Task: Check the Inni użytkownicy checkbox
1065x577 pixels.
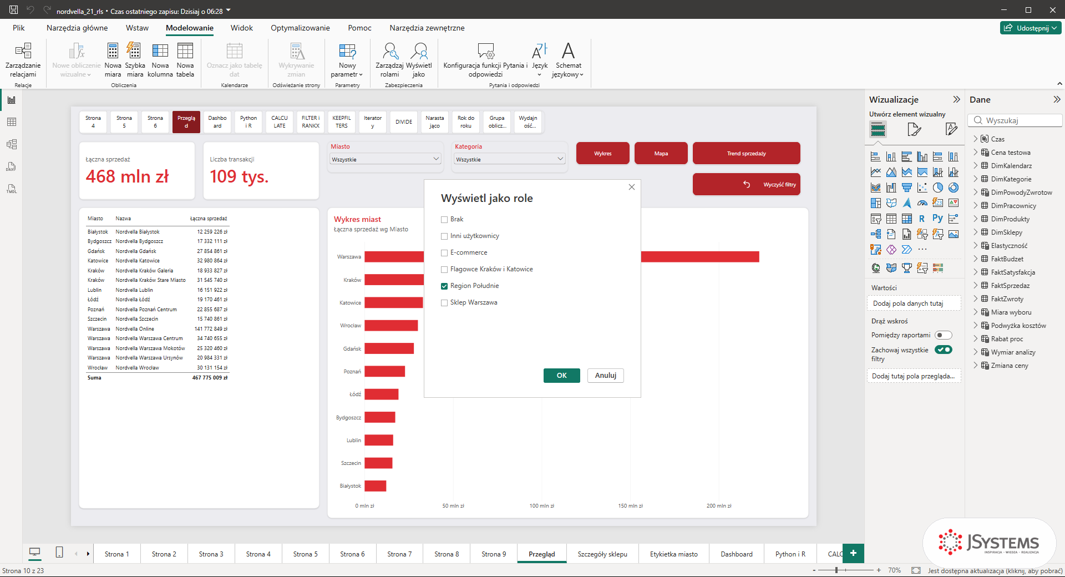Action: coord(444,236)
